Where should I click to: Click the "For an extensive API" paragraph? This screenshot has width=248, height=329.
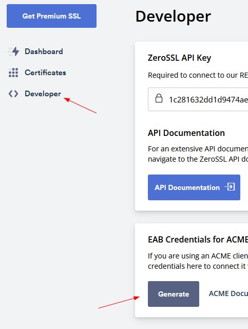click(198, 154)
